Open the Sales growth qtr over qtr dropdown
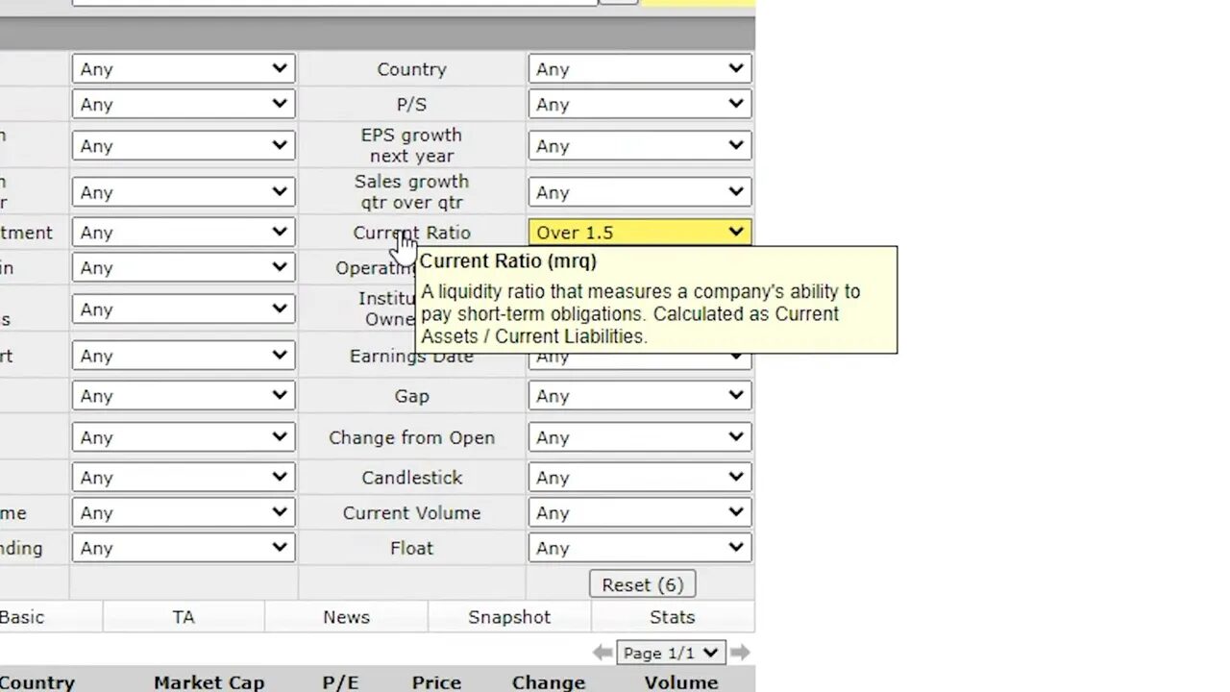This screenshot has width=1230, height=692. coord(639,191)
